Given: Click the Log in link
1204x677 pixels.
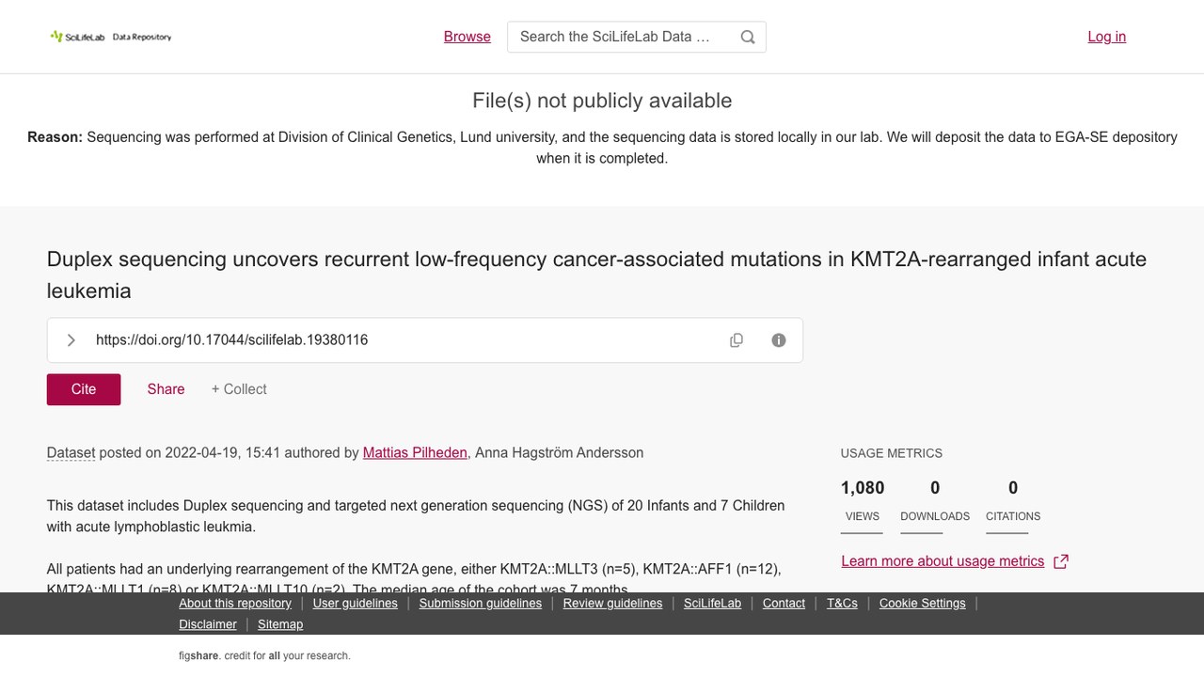Looking at the screenshot, I should [x=1107, y=37].
